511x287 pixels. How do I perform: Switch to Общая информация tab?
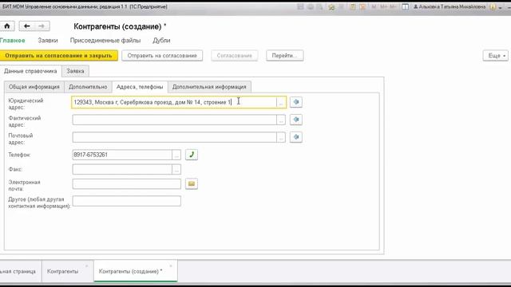pyautogui.click(x=34, y=87)
